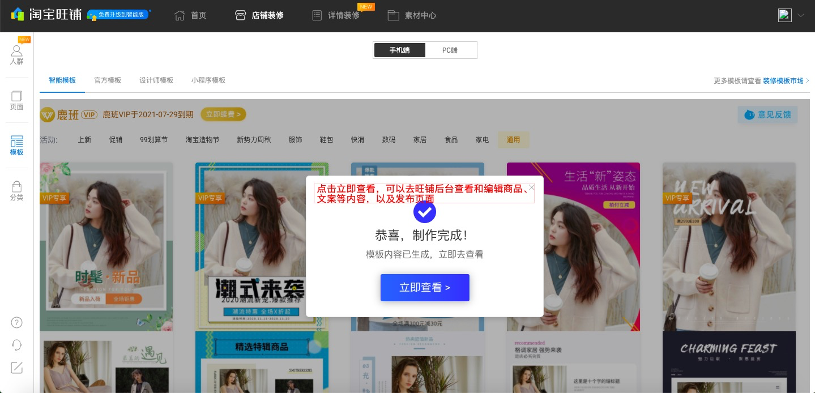Filter templates by 99划算节

pos(154,139)
